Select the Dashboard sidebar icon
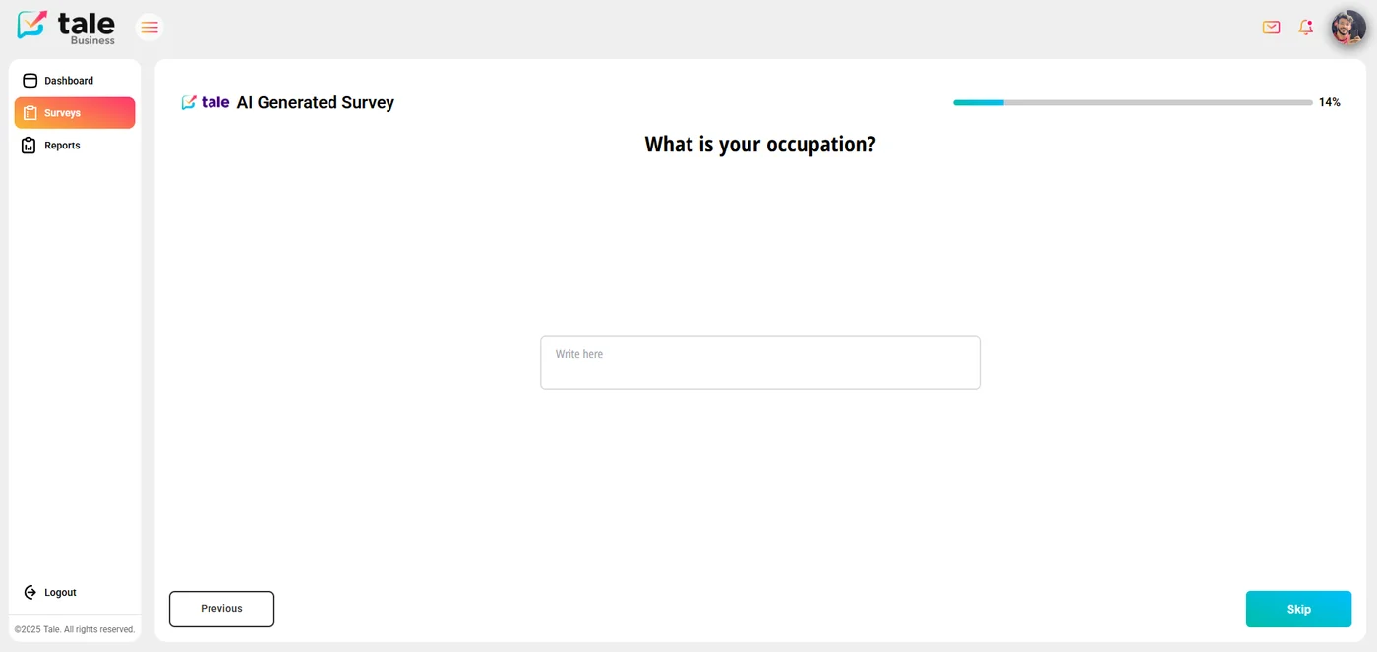 point(30,80)
